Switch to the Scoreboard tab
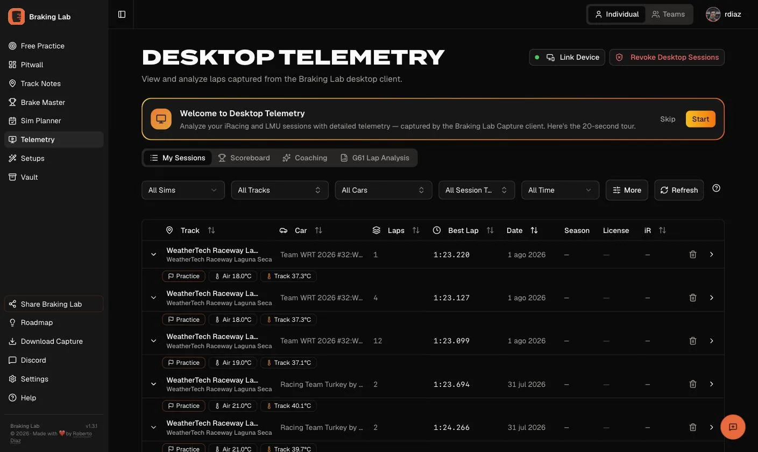 [244, 158]
